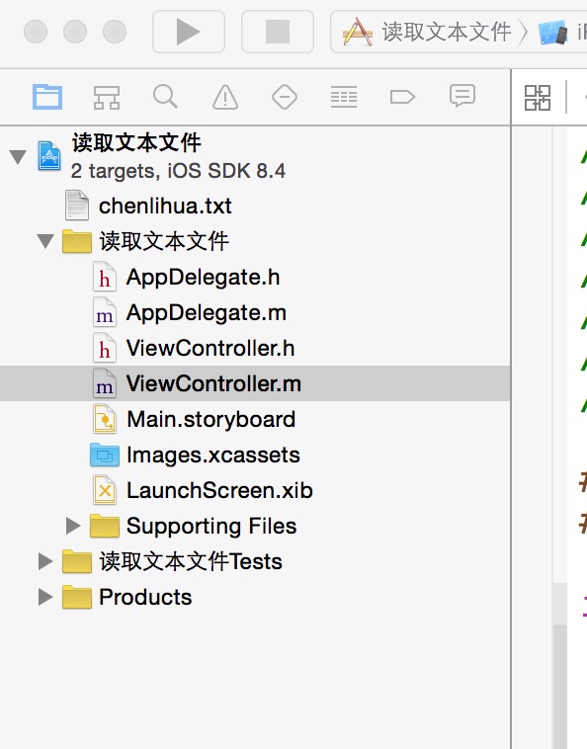587x749 pixels.
Task: Show the Report navigator speech bubble icon
Action: 462,96
